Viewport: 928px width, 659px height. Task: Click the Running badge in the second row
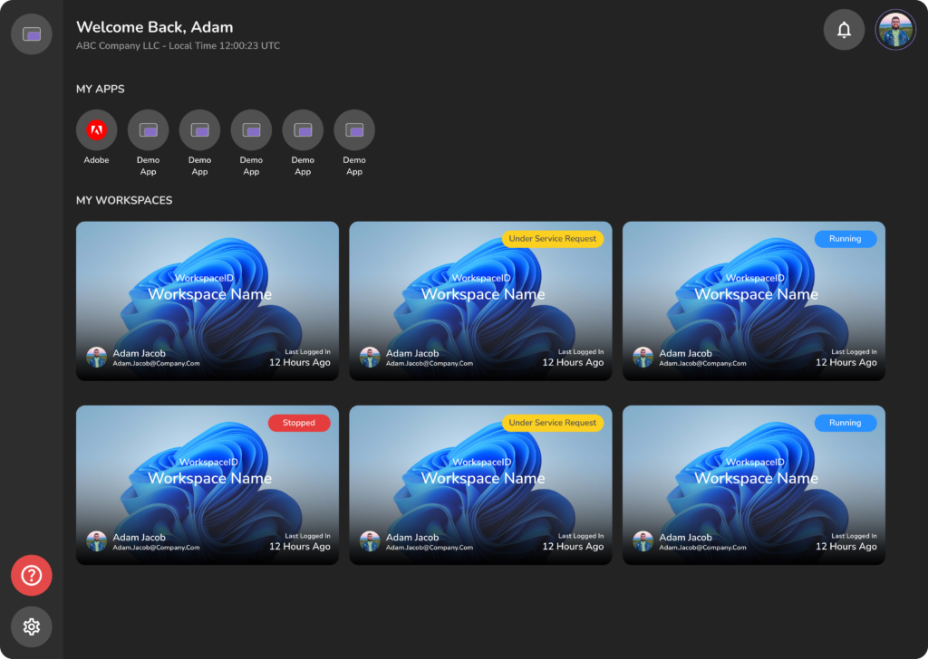coord(845,423)
